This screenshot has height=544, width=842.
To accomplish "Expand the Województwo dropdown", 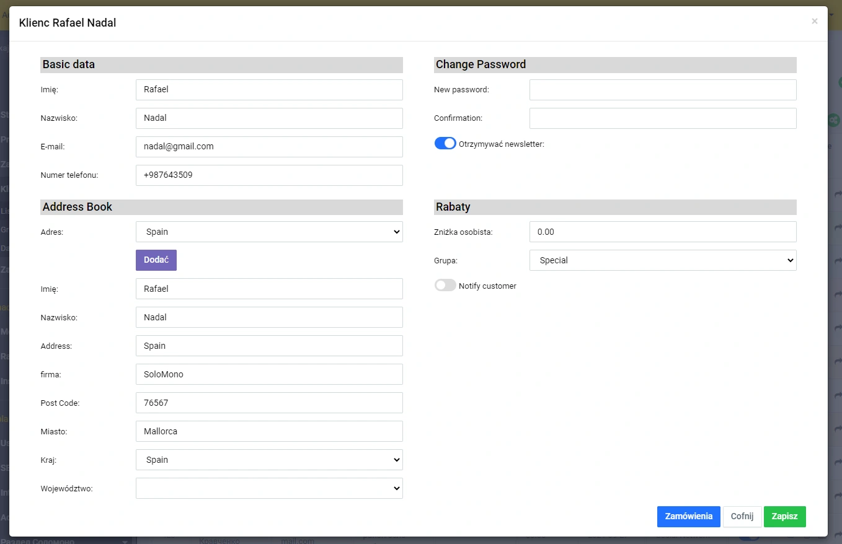I will point(269,488).
